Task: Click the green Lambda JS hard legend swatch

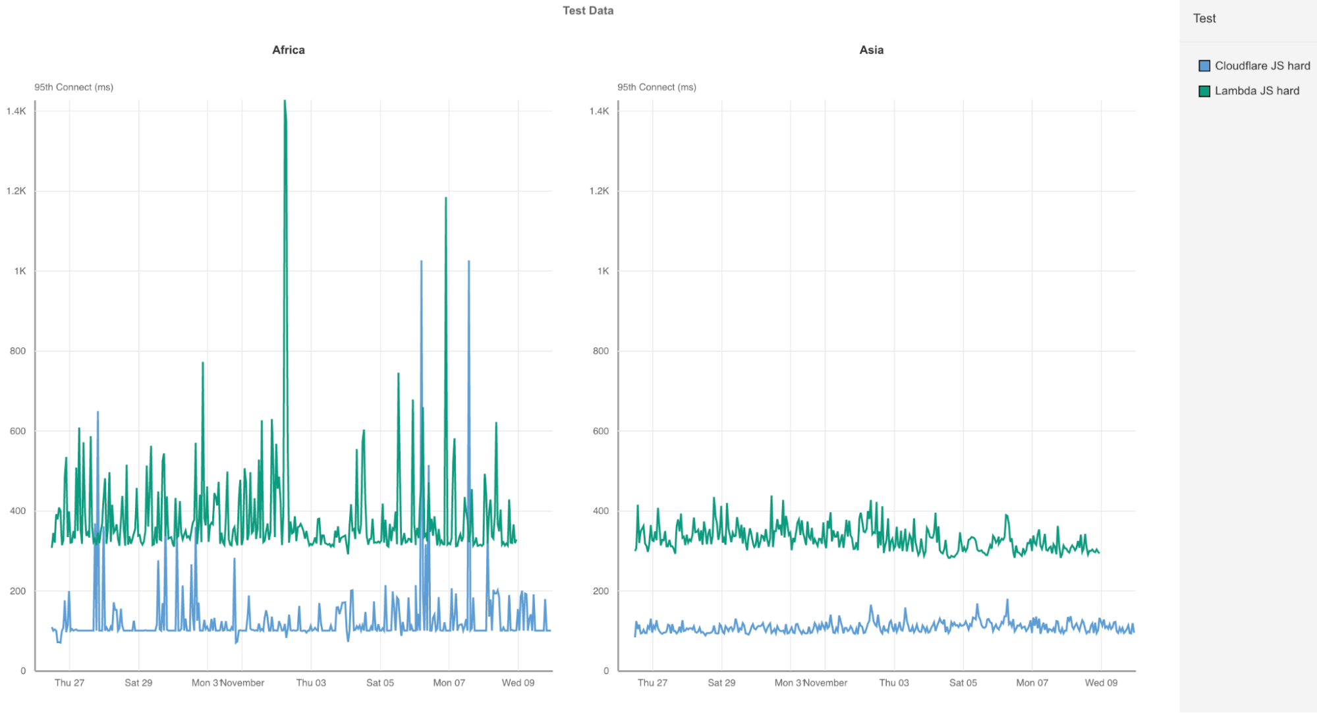Action: pos(1204,91)
